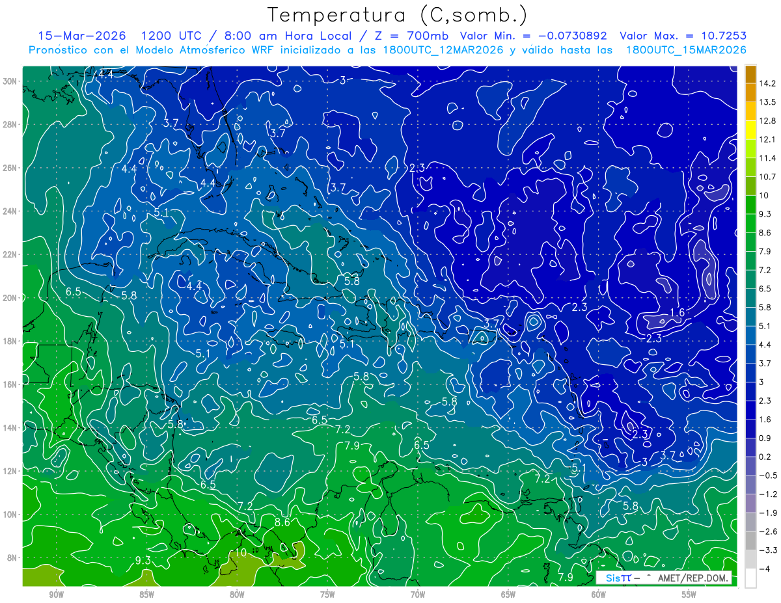
Task: Click the '0.2' colorbar label
Action: (765, 457)
